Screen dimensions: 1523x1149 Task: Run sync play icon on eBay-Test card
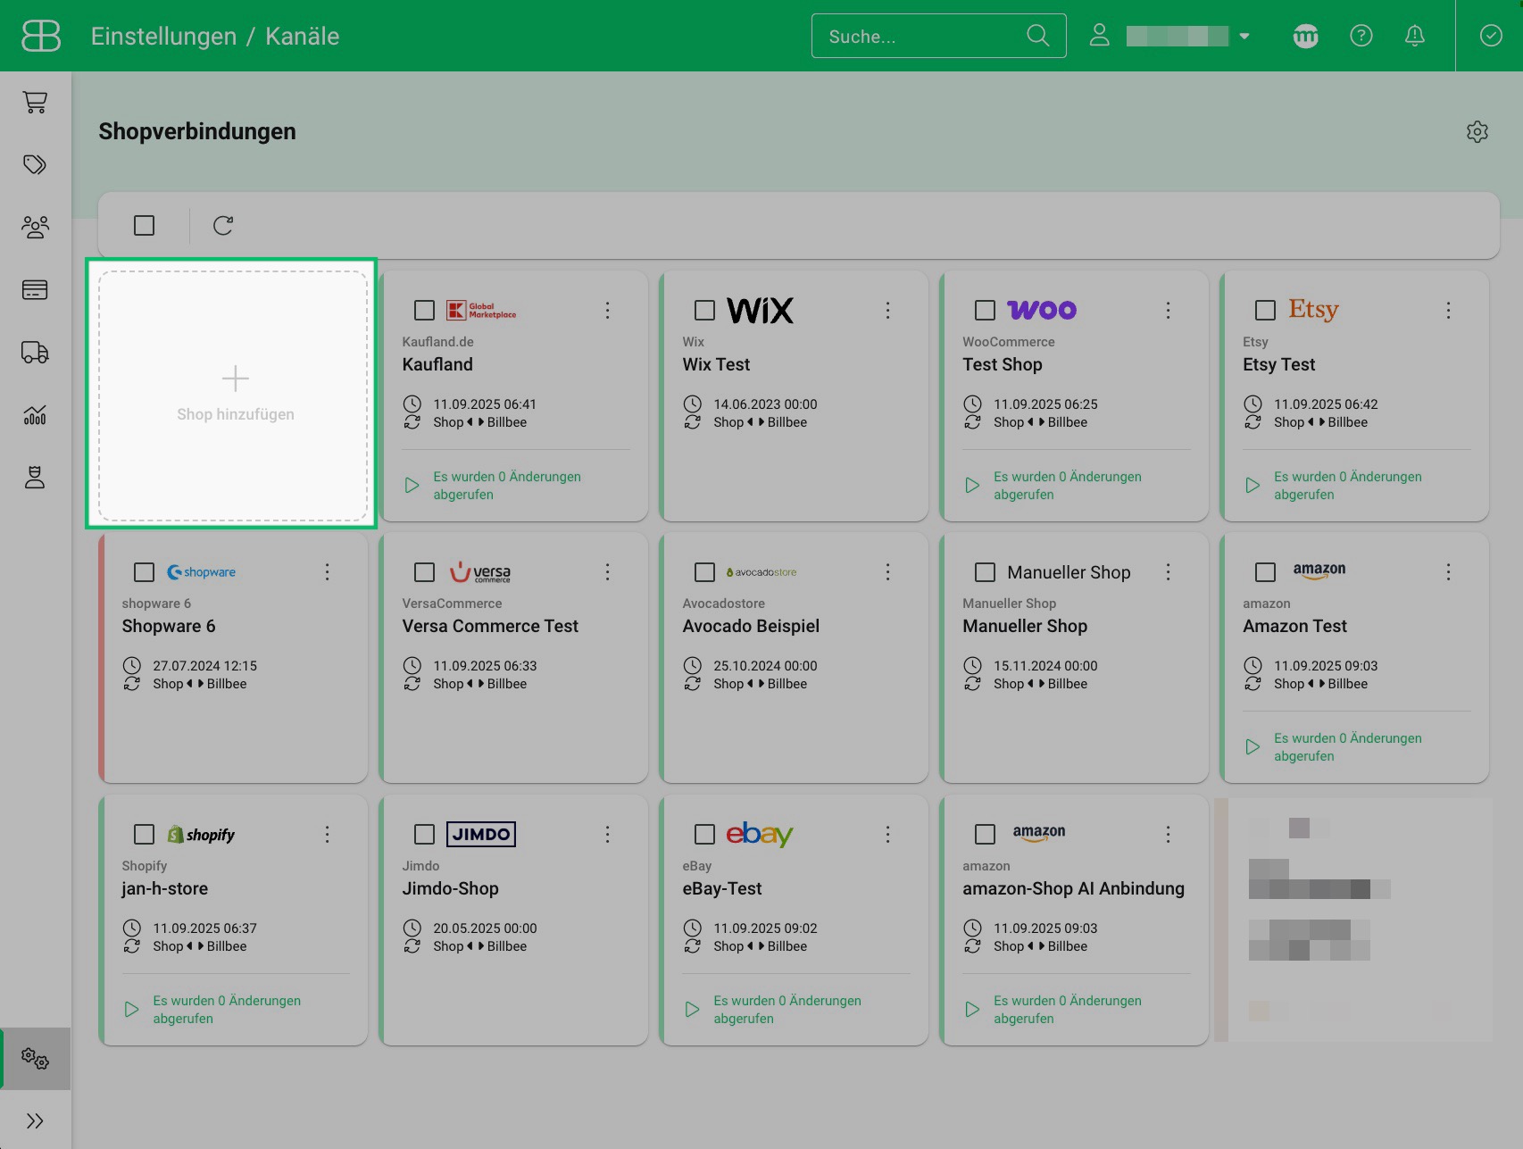point(692,1010)
